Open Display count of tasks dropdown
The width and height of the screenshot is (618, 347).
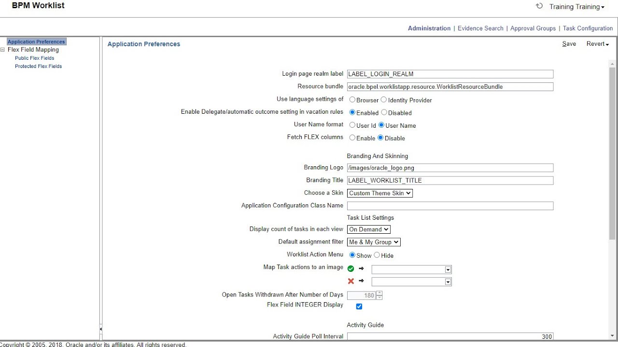click(x=369, y=229)
